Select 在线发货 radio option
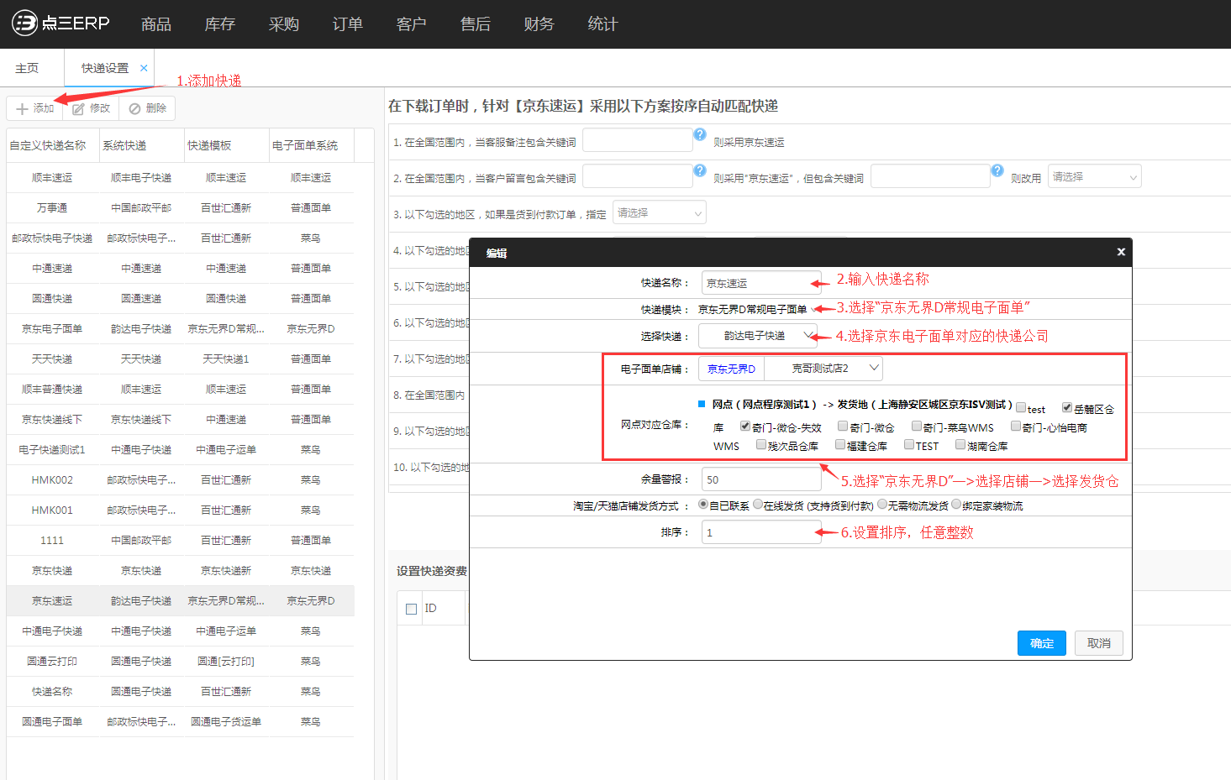 [758, 505]
